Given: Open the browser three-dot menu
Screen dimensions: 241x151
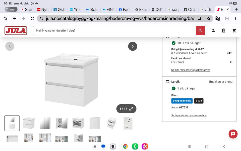Looking at the screenshot, I should coord(236,18).
